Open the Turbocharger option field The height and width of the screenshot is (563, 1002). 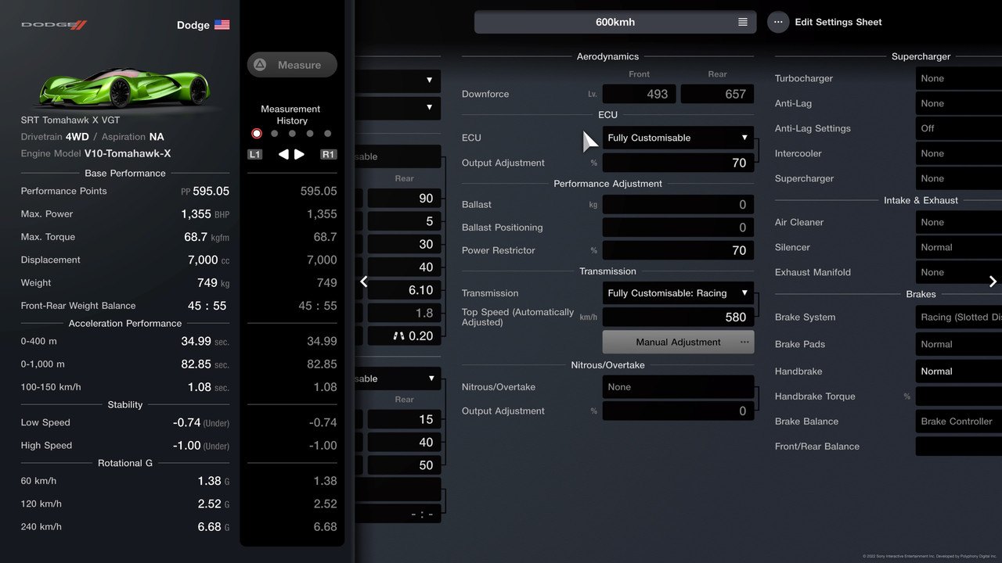pos(959,78)
